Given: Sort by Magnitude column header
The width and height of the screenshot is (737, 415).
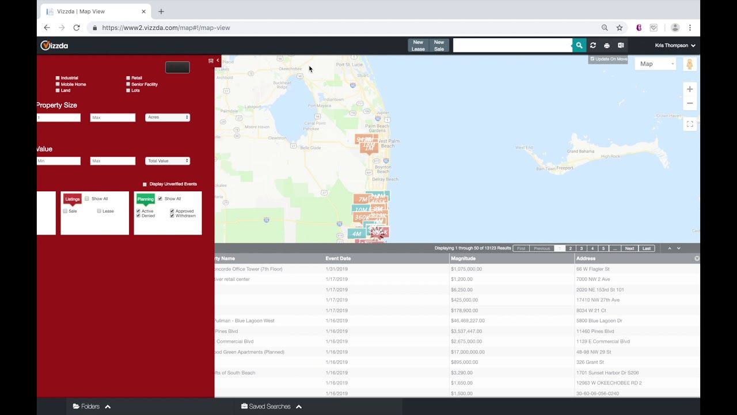Looking at the screenshot, I should (x=464, y=259).
